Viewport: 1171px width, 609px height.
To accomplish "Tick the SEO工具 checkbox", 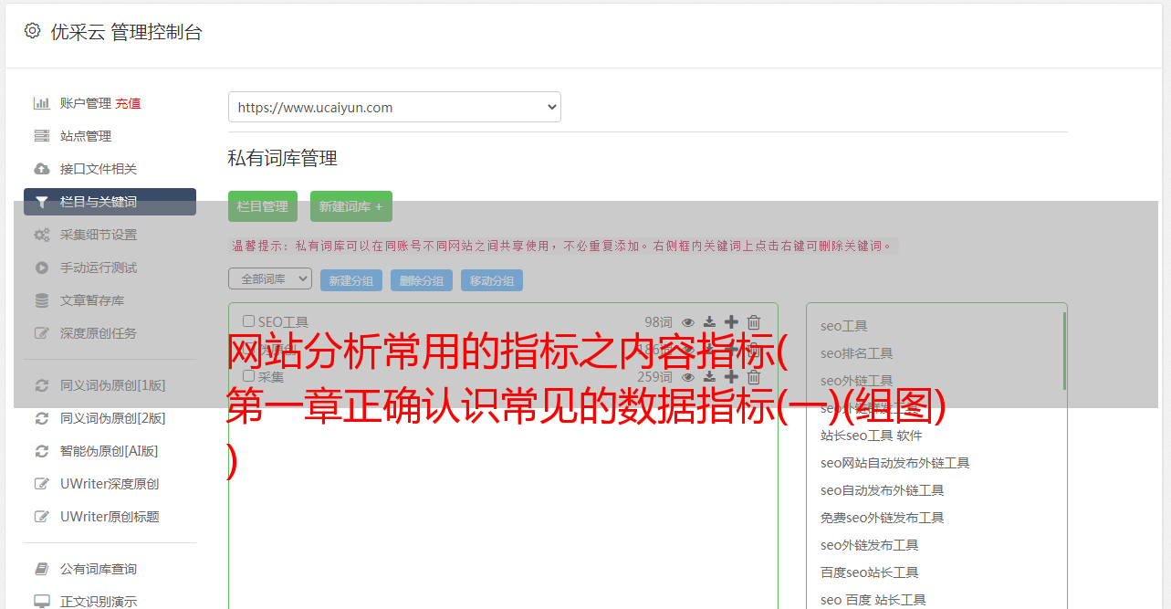I will (248, 321).
